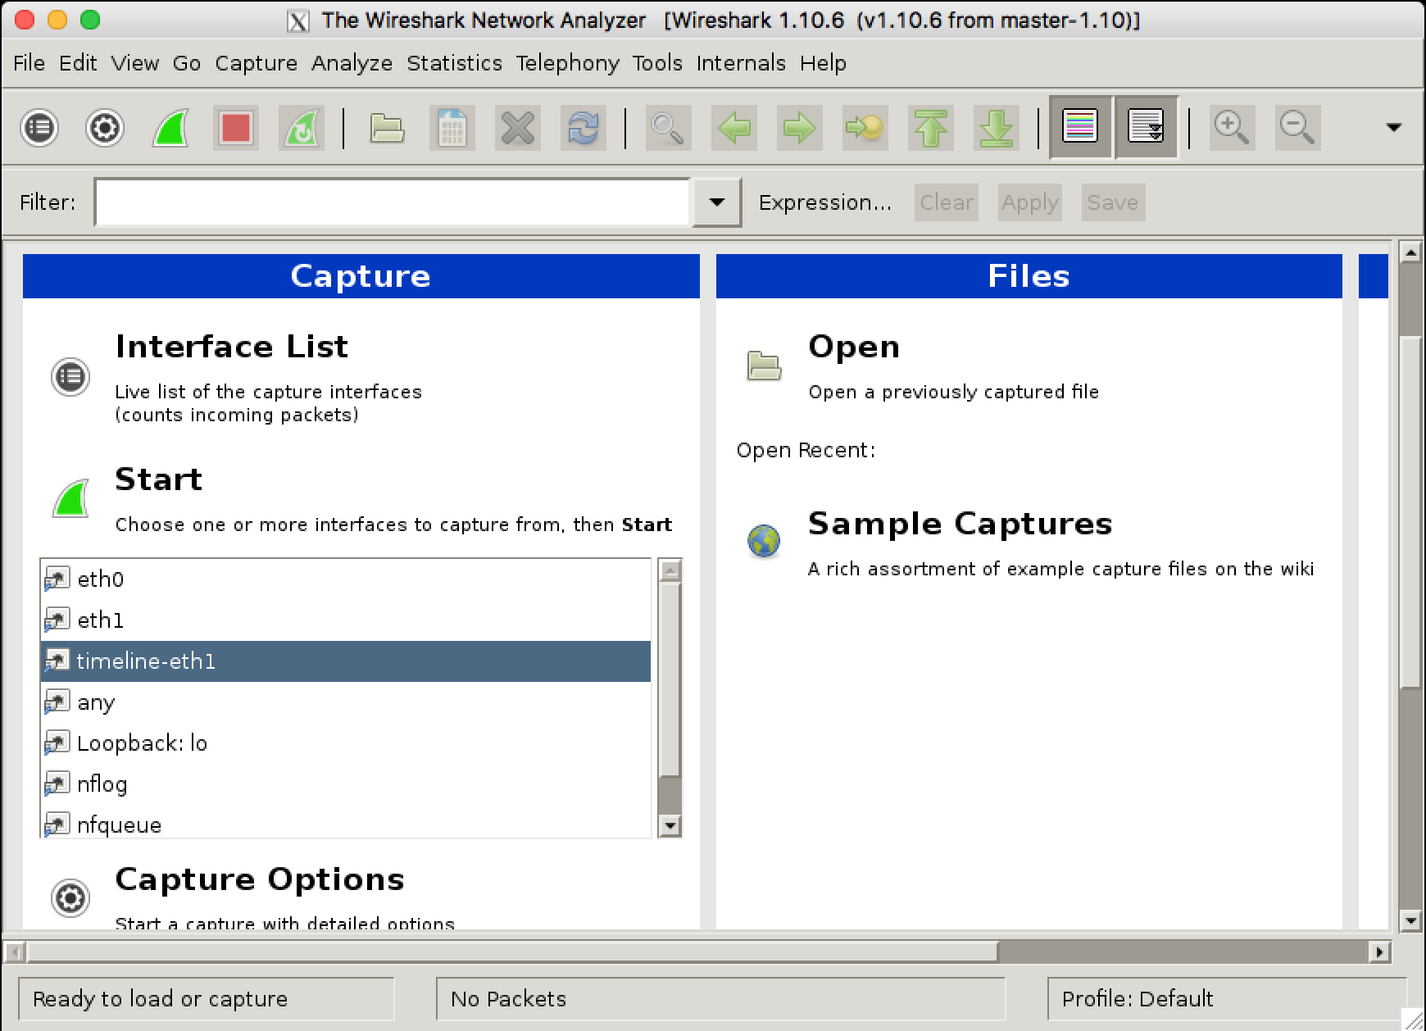1426x1031 pixels.
Task: Select eth0 interface in list
Action: pyautogui.click(x=345, y=579)
